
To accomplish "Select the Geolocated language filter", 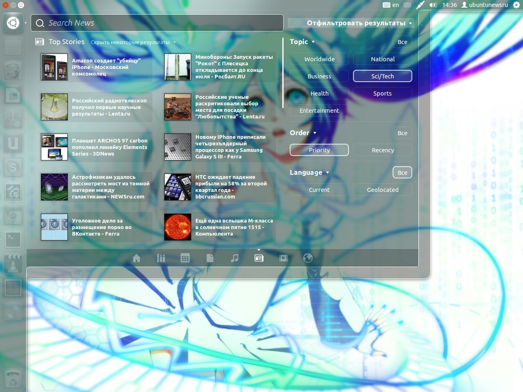I will (x=382, y=190).
